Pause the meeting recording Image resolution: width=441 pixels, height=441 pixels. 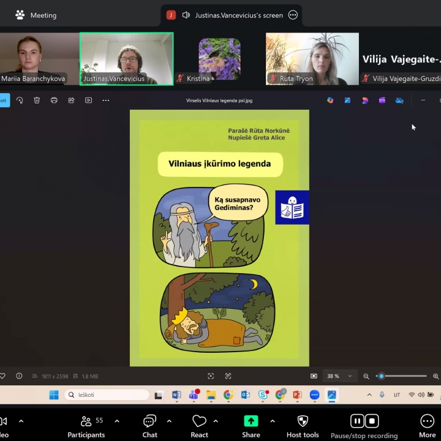tap(357, 421)
